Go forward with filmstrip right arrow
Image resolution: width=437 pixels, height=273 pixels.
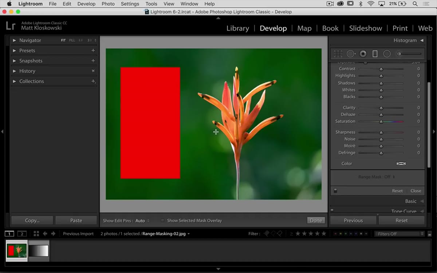53,234
